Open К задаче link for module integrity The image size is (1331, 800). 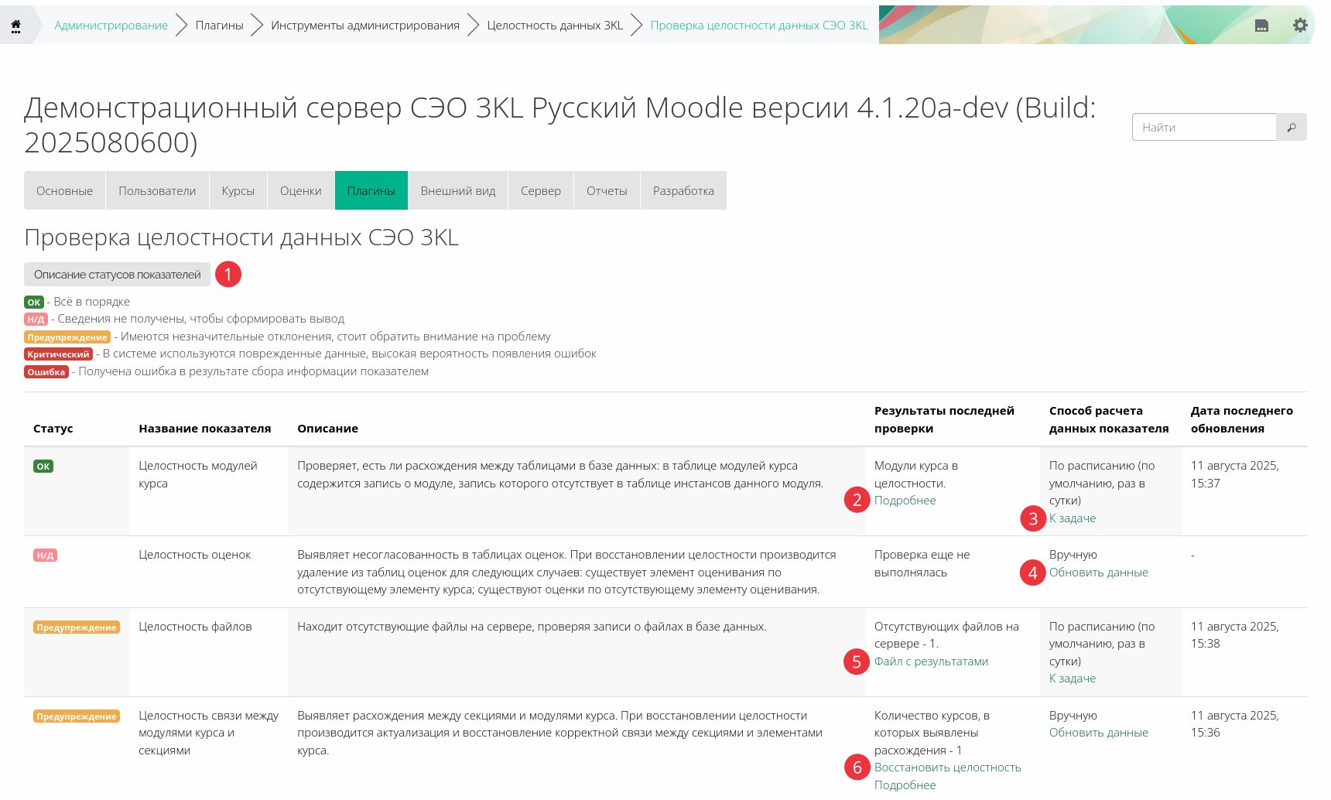coord(1072,518)
